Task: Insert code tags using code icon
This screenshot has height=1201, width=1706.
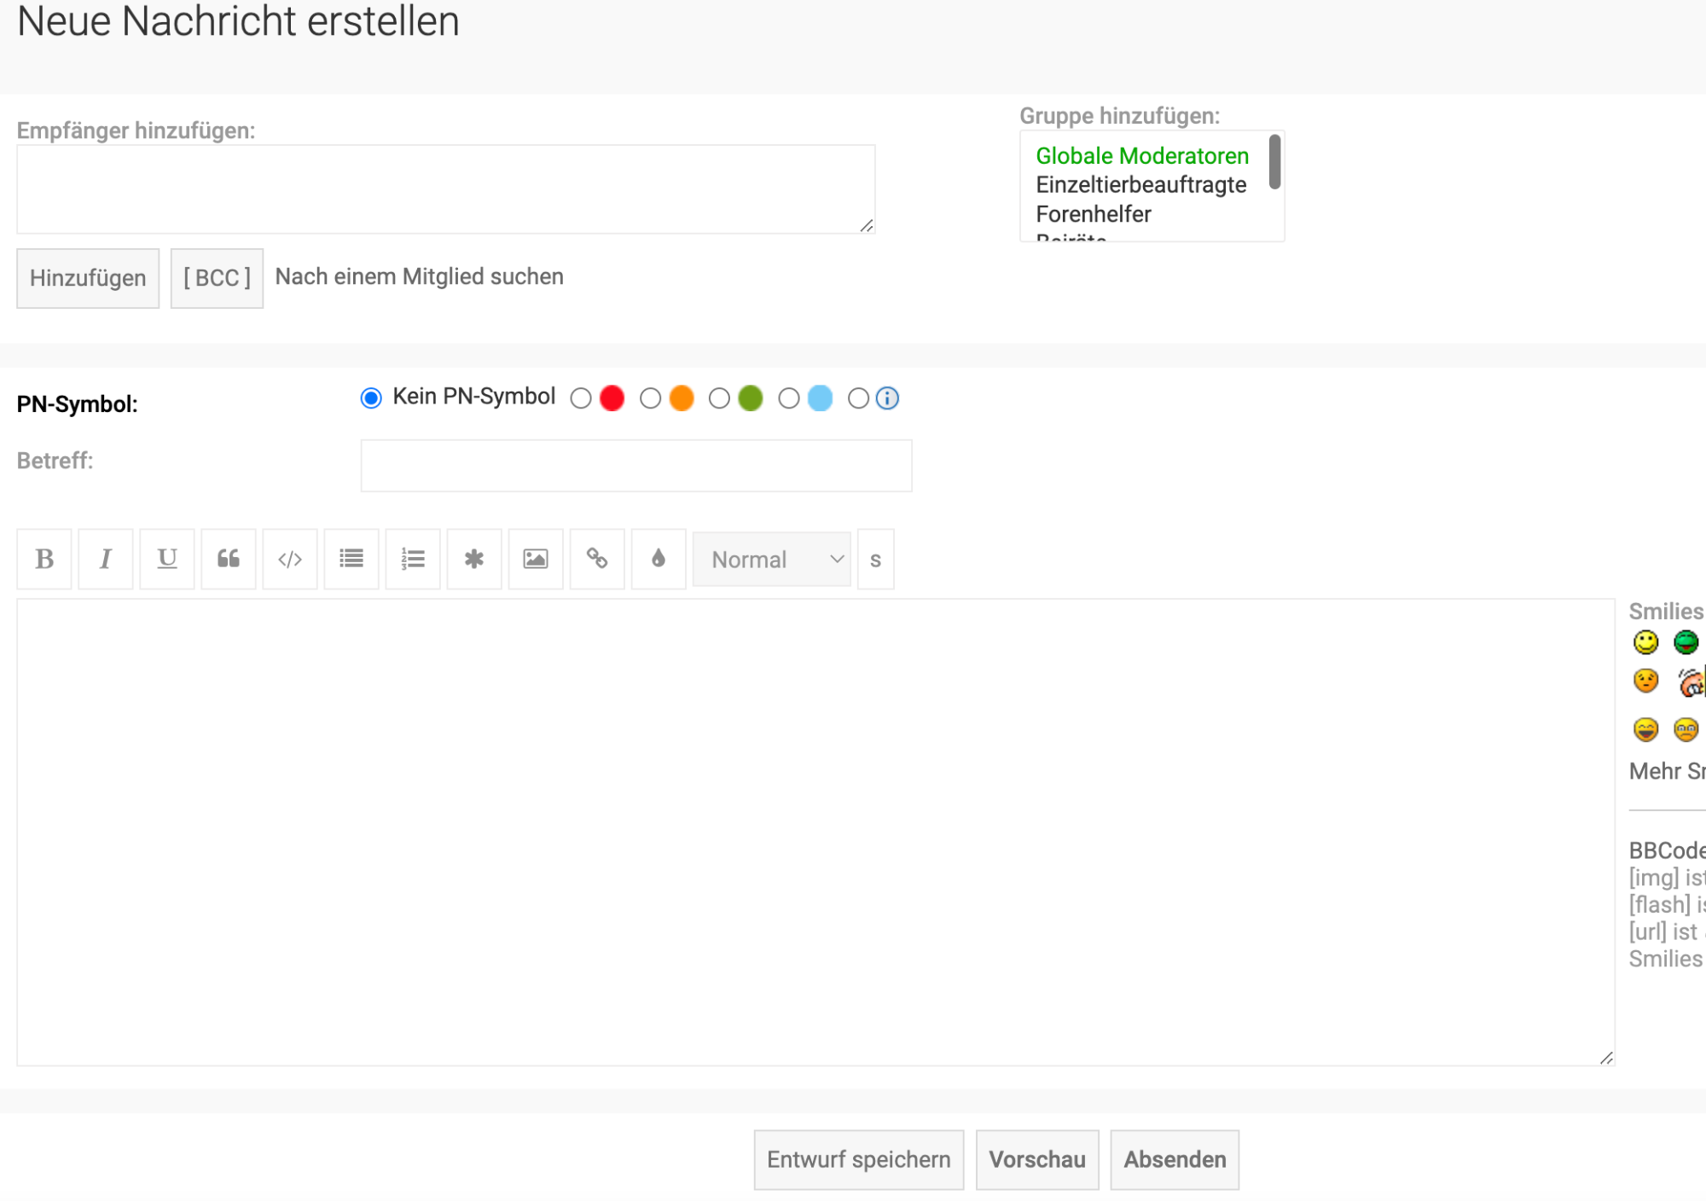Action: (290, 560)
